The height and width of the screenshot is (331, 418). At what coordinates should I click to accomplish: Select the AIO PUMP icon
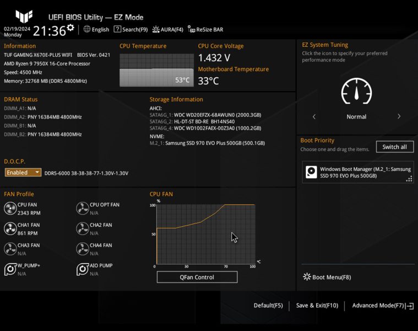pos(83,269)
